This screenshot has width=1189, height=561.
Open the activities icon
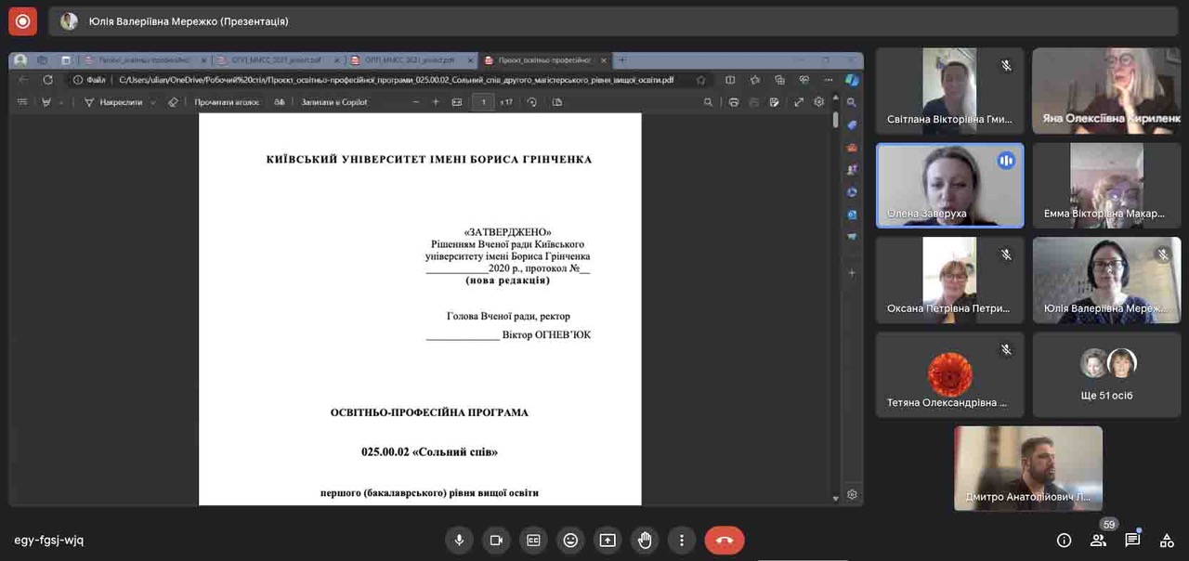pyautogui.click(x=1167, y=540)
